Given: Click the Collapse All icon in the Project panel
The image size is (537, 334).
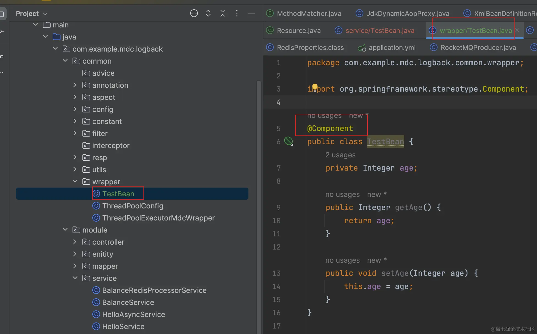Looking at the screenshot, I should tap(223, 13).
